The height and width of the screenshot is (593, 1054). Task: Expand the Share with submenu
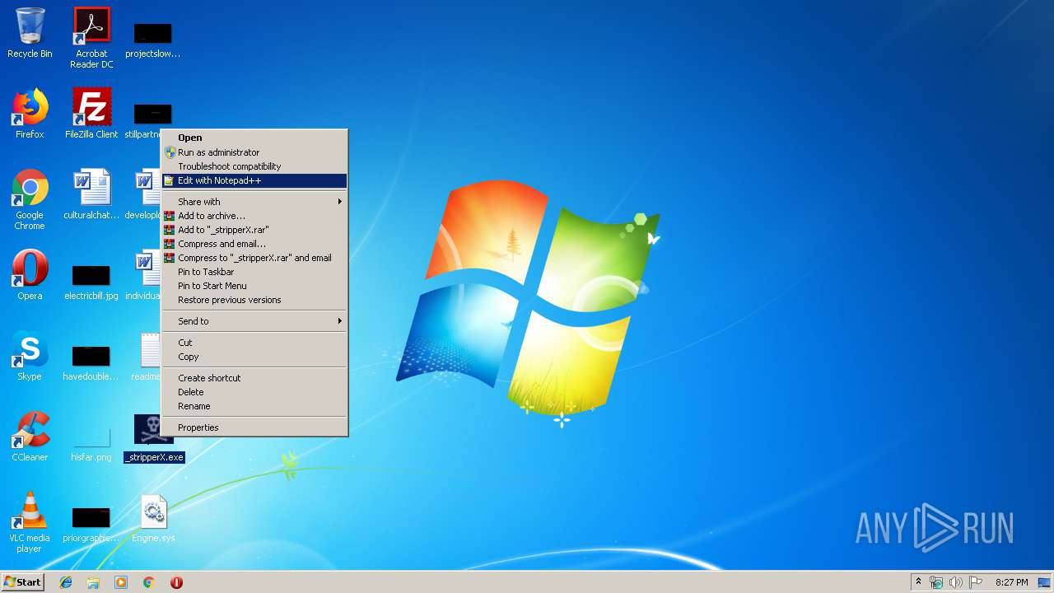tap(254, 202)
